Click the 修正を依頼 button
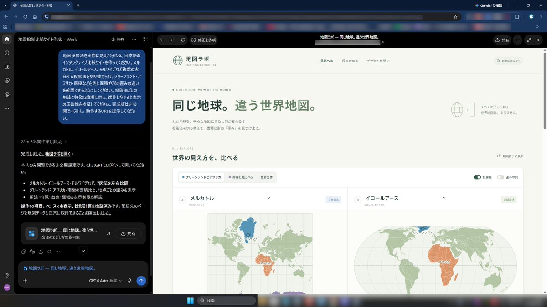This screenshot has width=547, height=307. coord(204,40)
